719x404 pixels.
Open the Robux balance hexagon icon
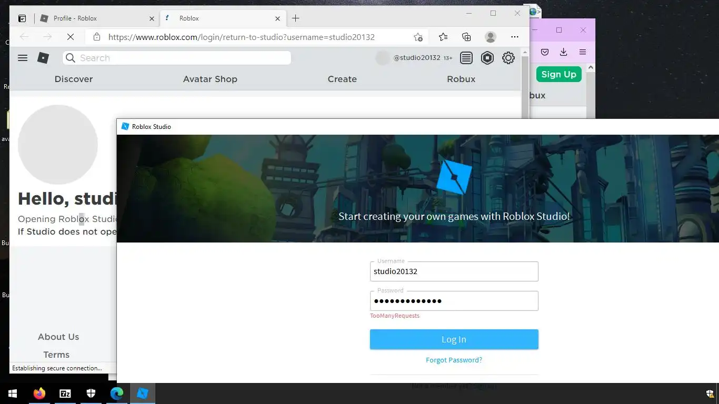pos(487,58)
